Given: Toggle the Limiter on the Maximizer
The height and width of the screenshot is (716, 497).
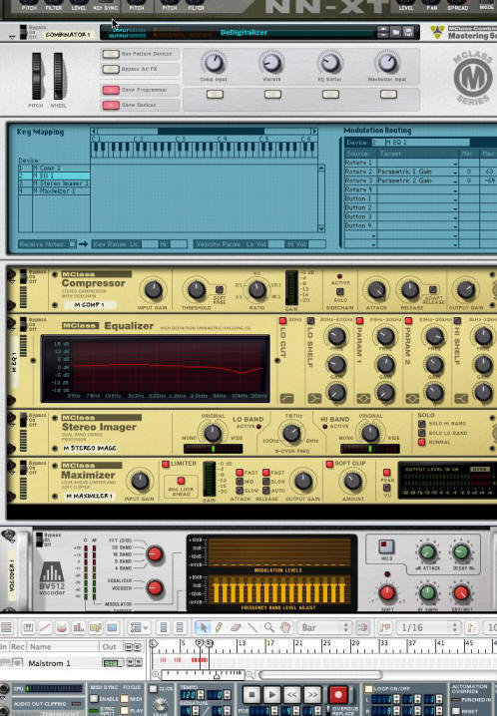Looking at the screenshot, I should pos(166,464).
